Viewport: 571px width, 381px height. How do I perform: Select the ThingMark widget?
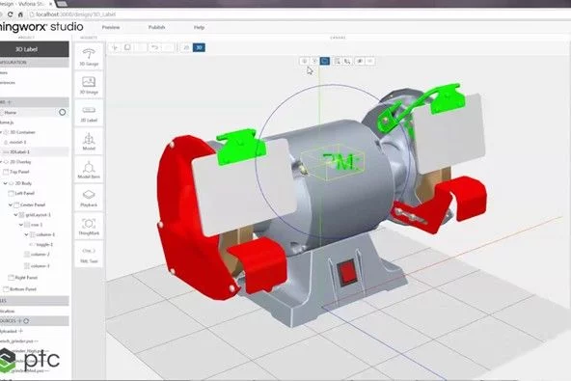[x=89, y=227]
